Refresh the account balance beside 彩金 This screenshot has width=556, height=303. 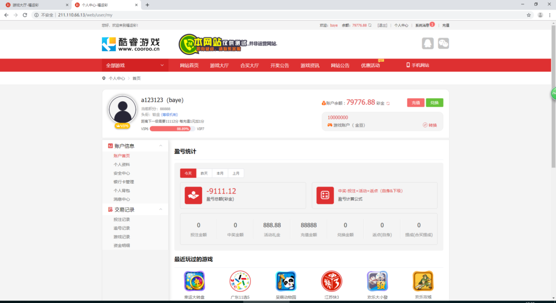tap(388, 103)
